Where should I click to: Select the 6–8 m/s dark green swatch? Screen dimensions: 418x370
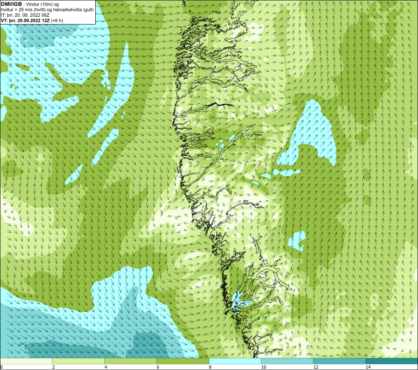[x=183, y=361]
